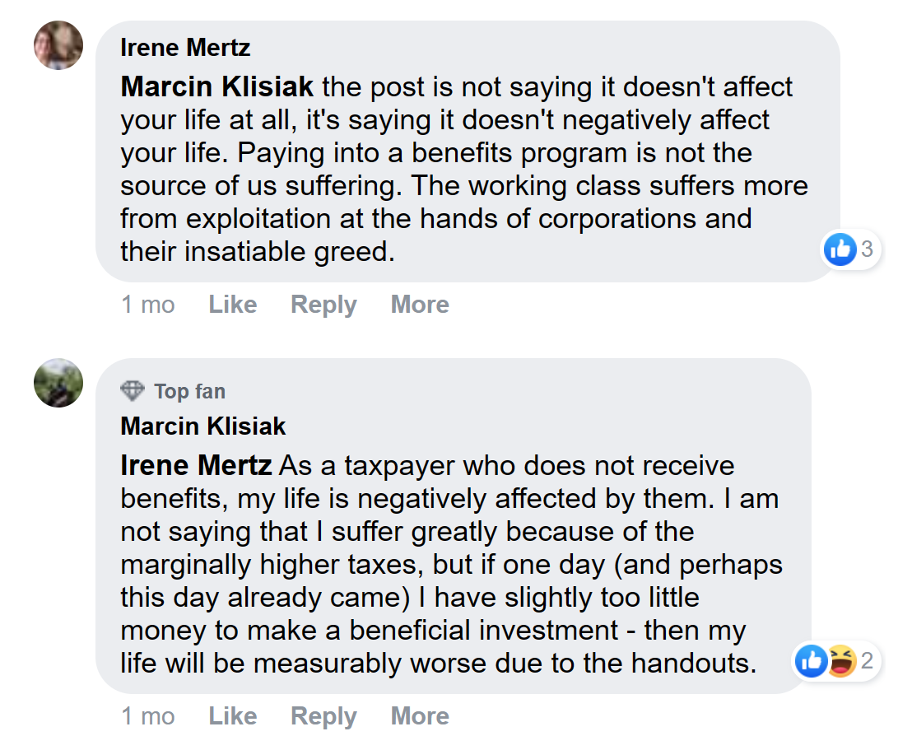Click the 1 mo timestamp under Marcin's comment
This screenshot has width=898, height=736.
point(147,715)
